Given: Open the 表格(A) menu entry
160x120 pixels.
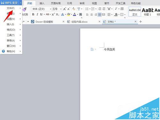Looking at the screenshot, I should pos(11,41).
